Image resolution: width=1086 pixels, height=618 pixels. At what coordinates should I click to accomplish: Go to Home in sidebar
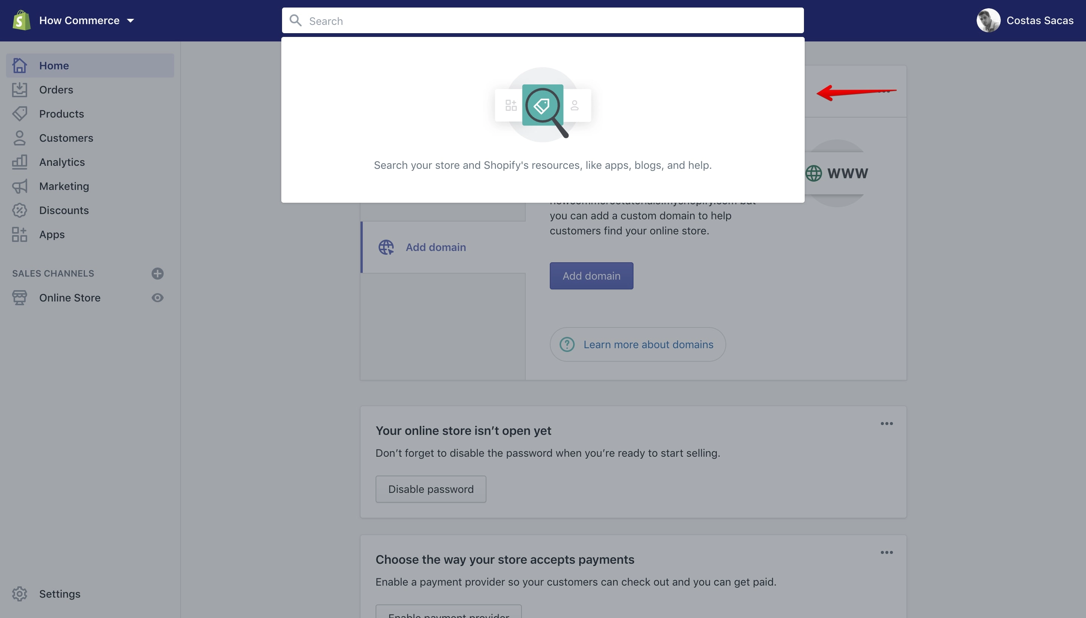click(x=90, y=65)
